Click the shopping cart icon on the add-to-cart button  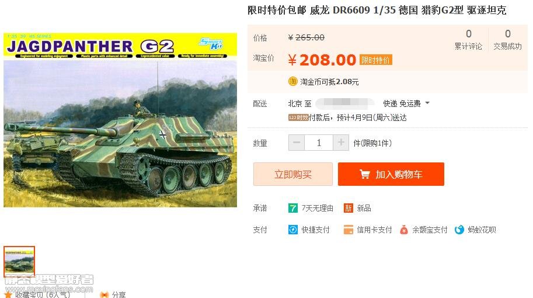point(365,174)
